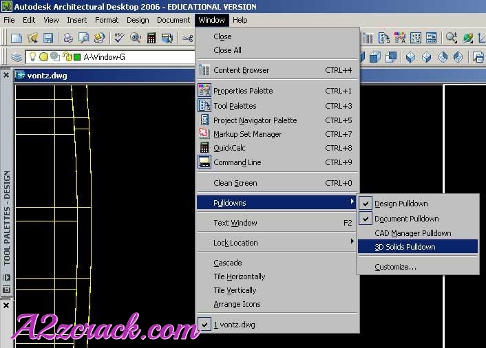
Task: Open the Layer Manager stacked layers icon
Action: point(16,57)
